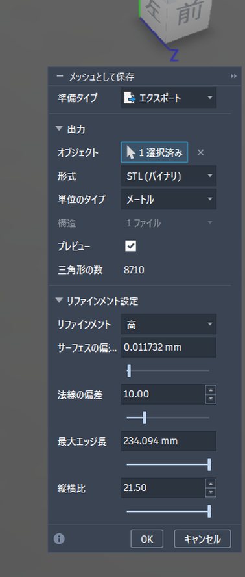Click the 三角形の数 value 8710
The height and width of the screenshot is (577, 245).
pos(134,271)
